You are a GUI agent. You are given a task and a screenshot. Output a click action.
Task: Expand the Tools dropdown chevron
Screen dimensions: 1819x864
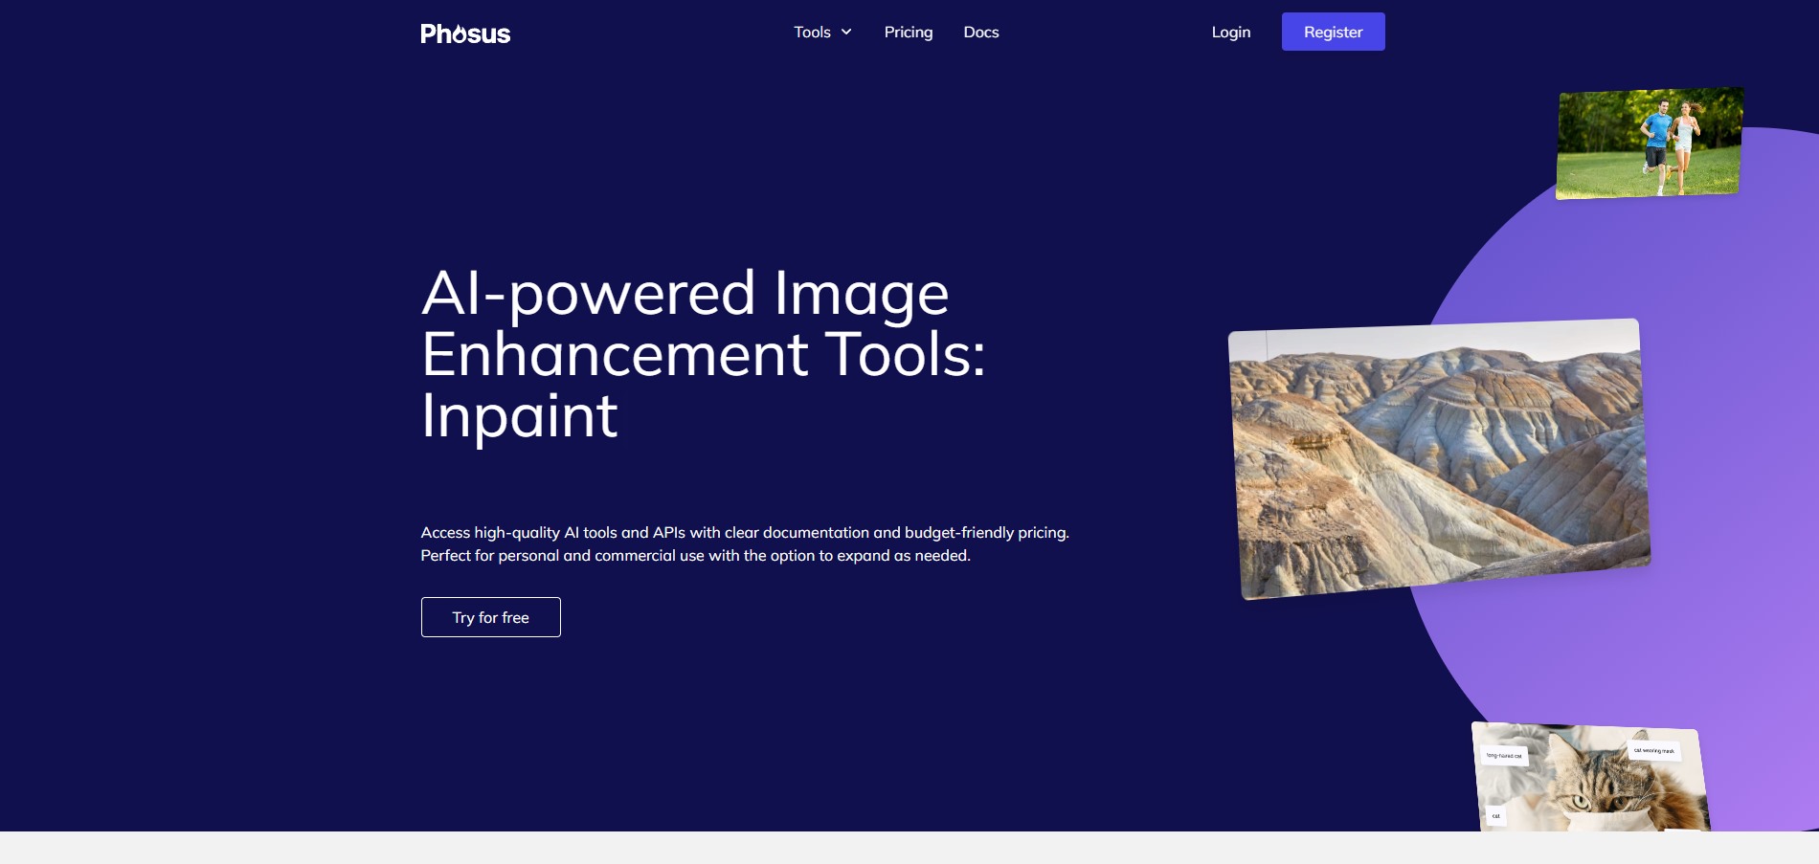(846, 33)
